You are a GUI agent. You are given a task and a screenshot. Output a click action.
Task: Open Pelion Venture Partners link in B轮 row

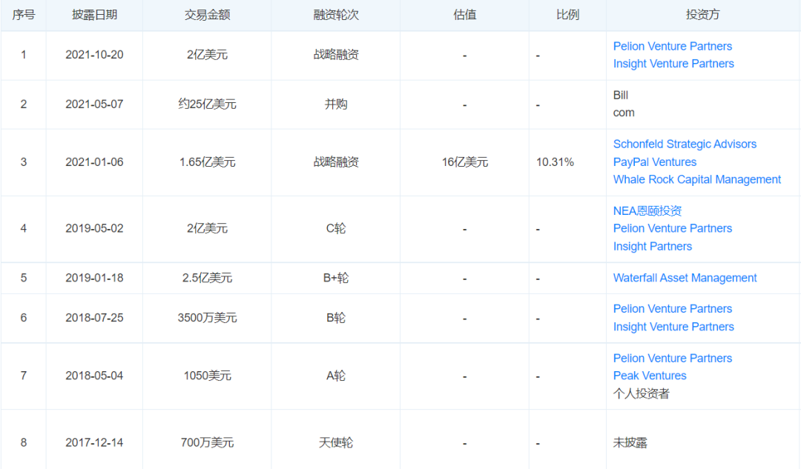click(672, 309)
